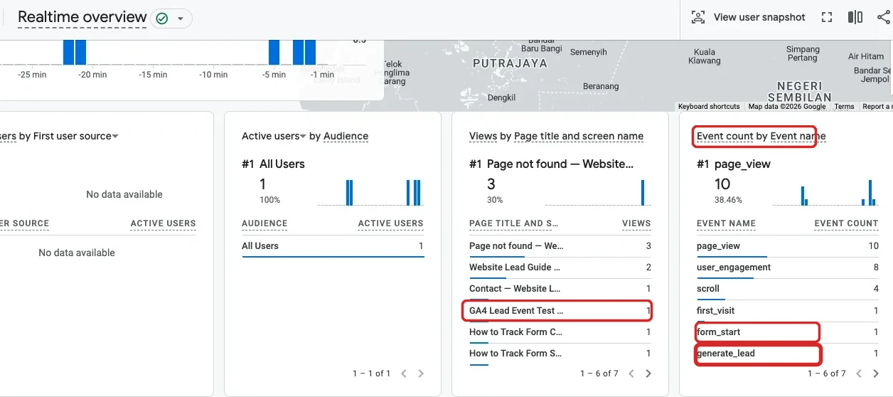Select the generate_lead event row
893x397 pixels.
pos(788,353)
